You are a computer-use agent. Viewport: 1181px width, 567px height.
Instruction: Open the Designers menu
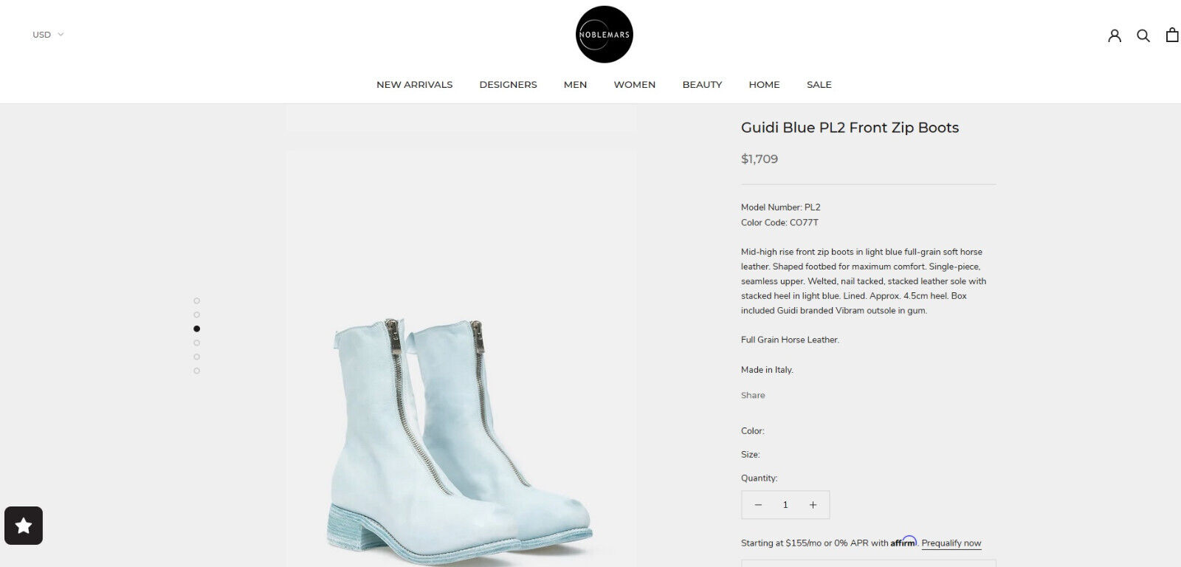[x=508, y=85]
